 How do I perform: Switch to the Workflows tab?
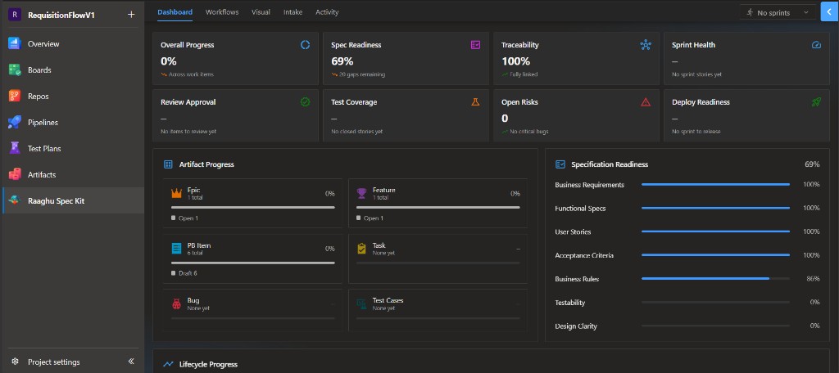[222, 11]
